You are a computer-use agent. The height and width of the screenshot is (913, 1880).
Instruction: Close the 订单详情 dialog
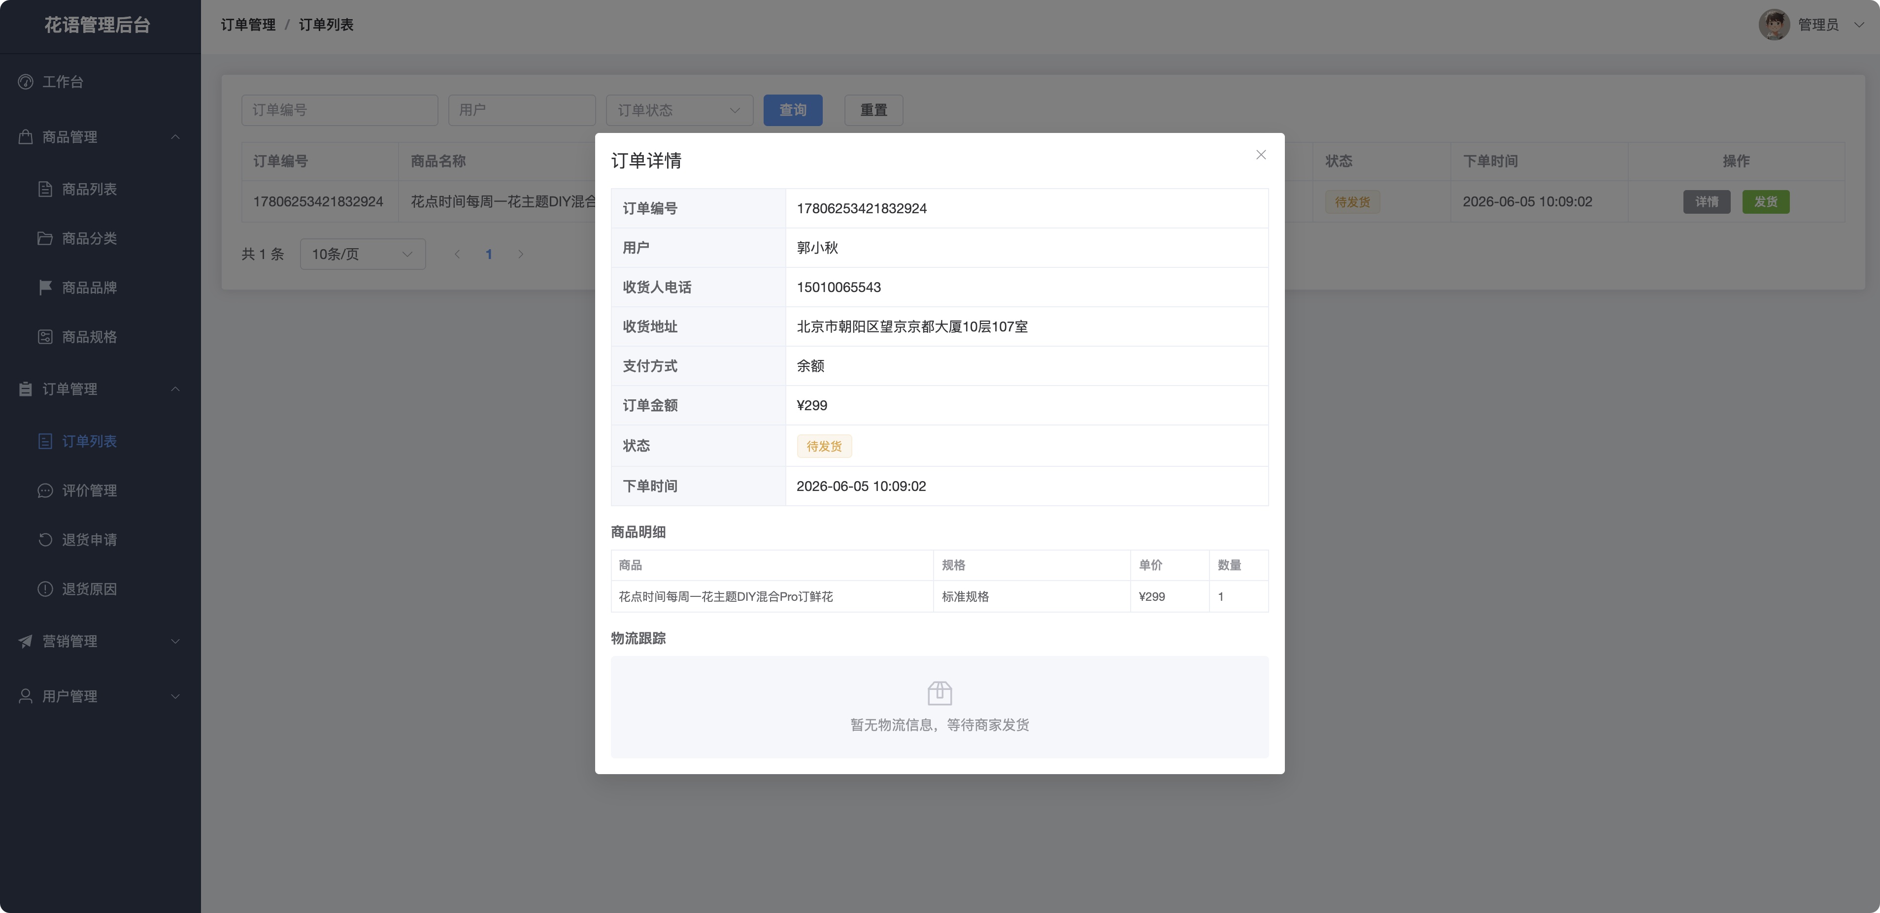tap(1260, 155)
